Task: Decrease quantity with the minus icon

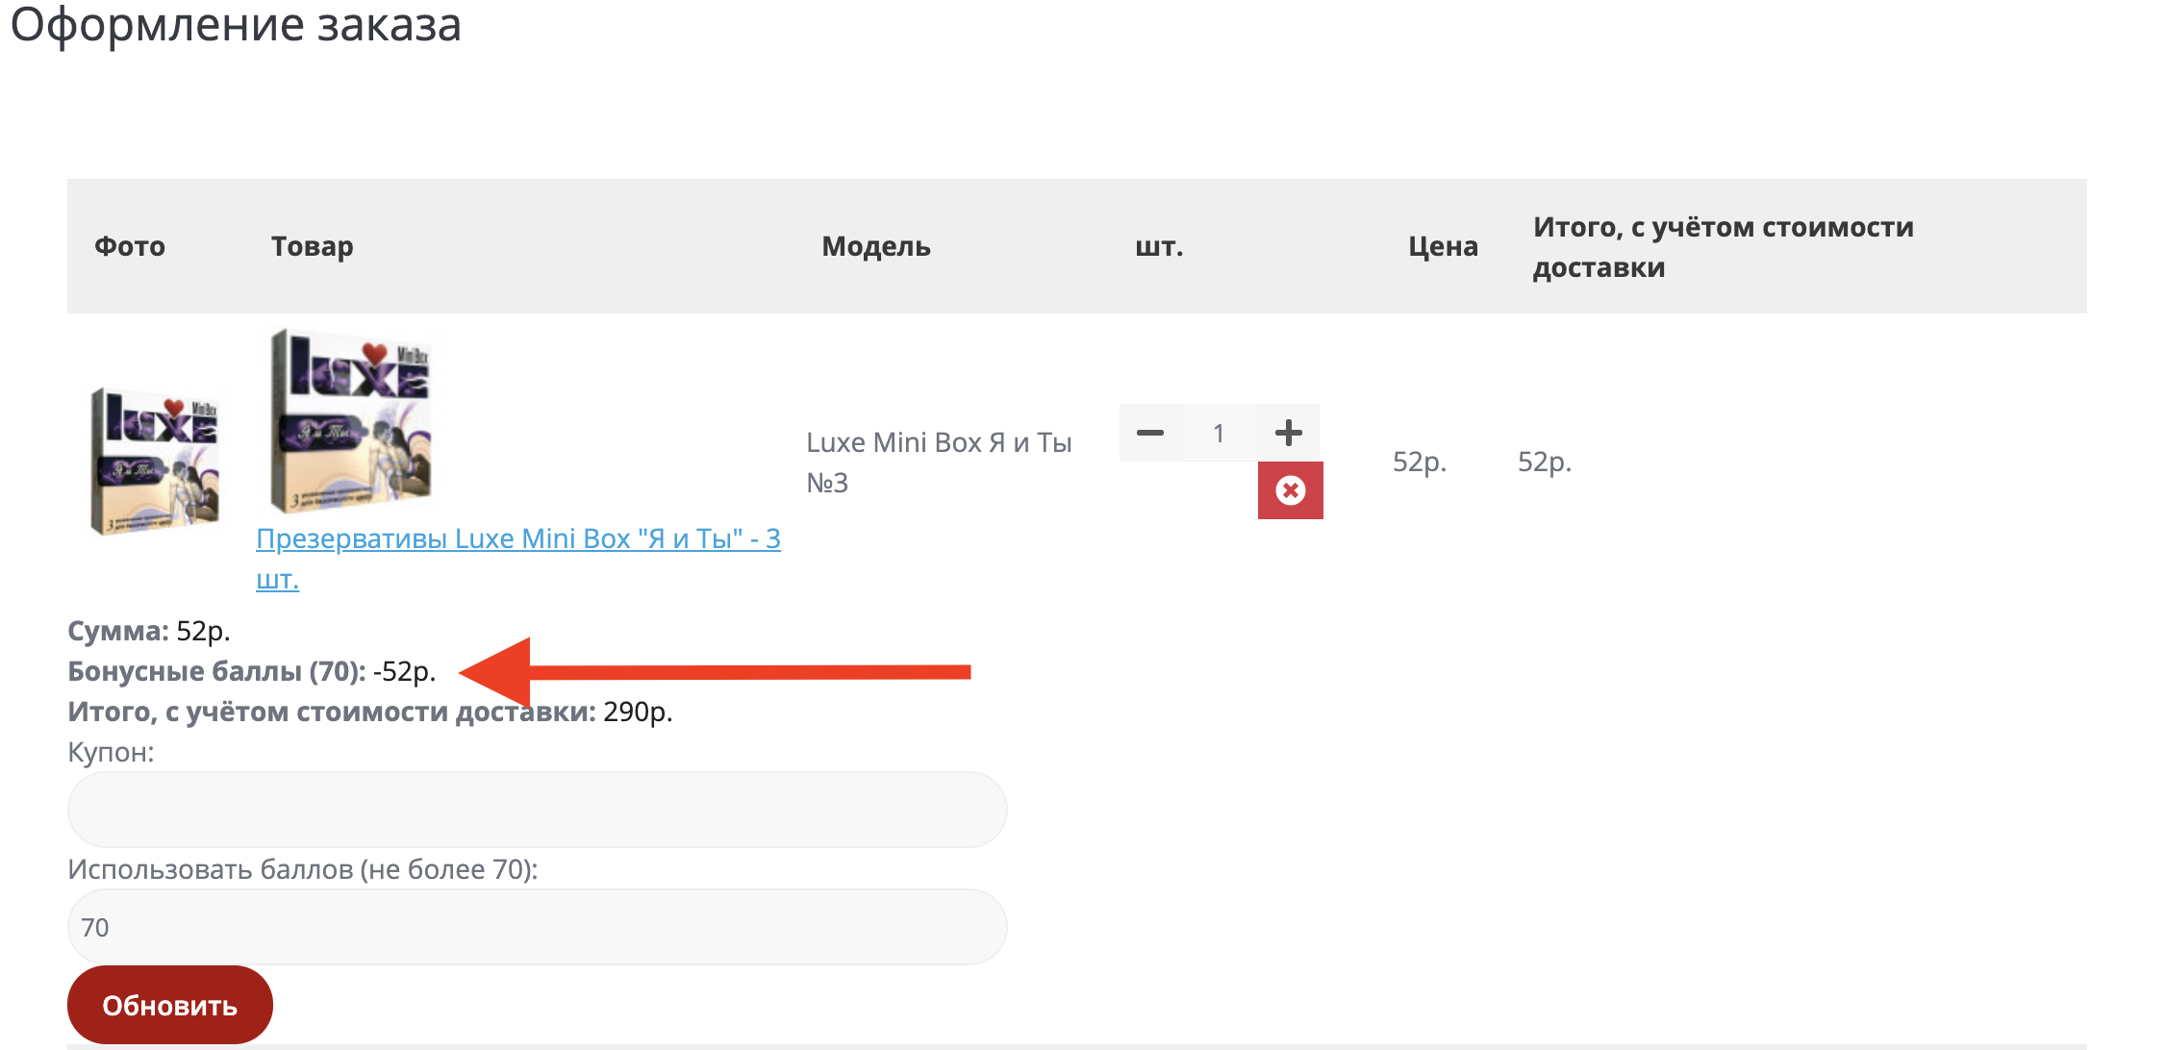Action: click(x=1150, y=433)
